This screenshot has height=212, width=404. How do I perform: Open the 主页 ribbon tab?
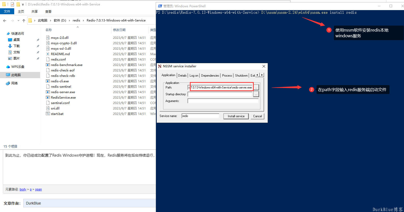(x=21, y=12)
